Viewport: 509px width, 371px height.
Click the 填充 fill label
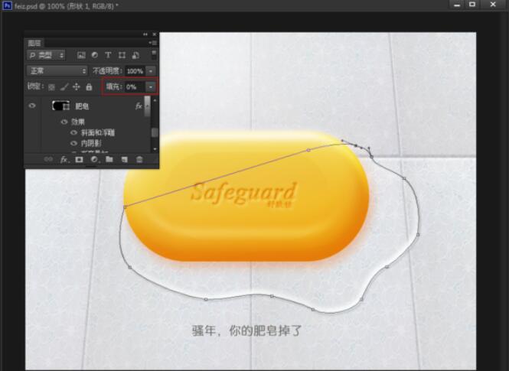click(x=114, y=86)
